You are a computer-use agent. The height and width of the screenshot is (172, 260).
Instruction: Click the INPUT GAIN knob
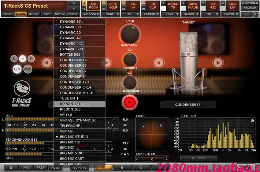coord(130,34)
